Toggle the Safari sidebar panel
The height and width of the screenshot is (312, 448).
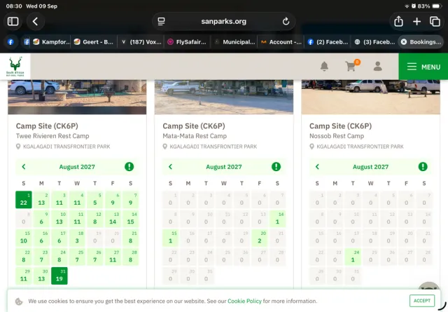click(13, 22)
